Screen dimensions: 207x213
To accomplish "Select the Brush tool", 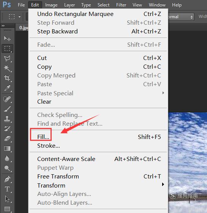I will click(7, 109).
